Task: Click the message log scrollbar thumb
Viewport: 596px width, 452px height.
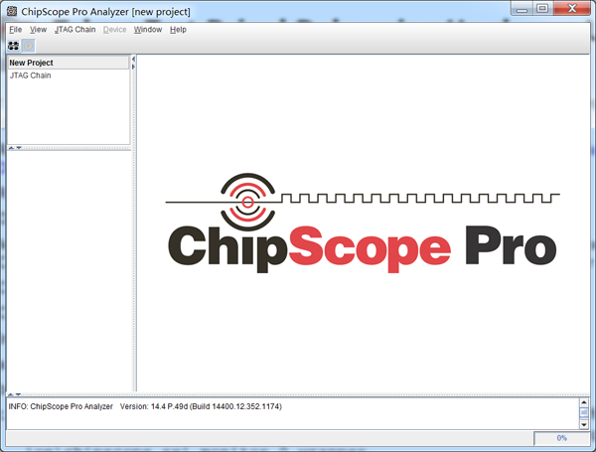Action: (584, 412)
